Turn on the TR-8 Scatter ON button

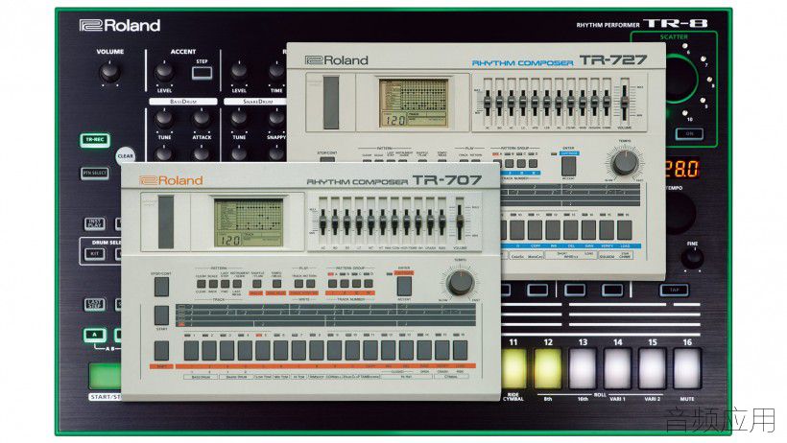point(689,134)
